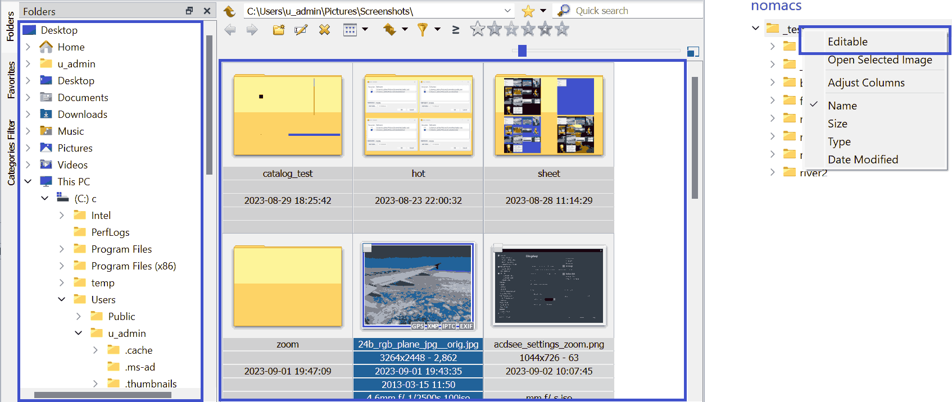This screenshot has height=402, width=952.
Task: Open the path address dropdown
Action: pyautogui.click(x=507, y=11)
